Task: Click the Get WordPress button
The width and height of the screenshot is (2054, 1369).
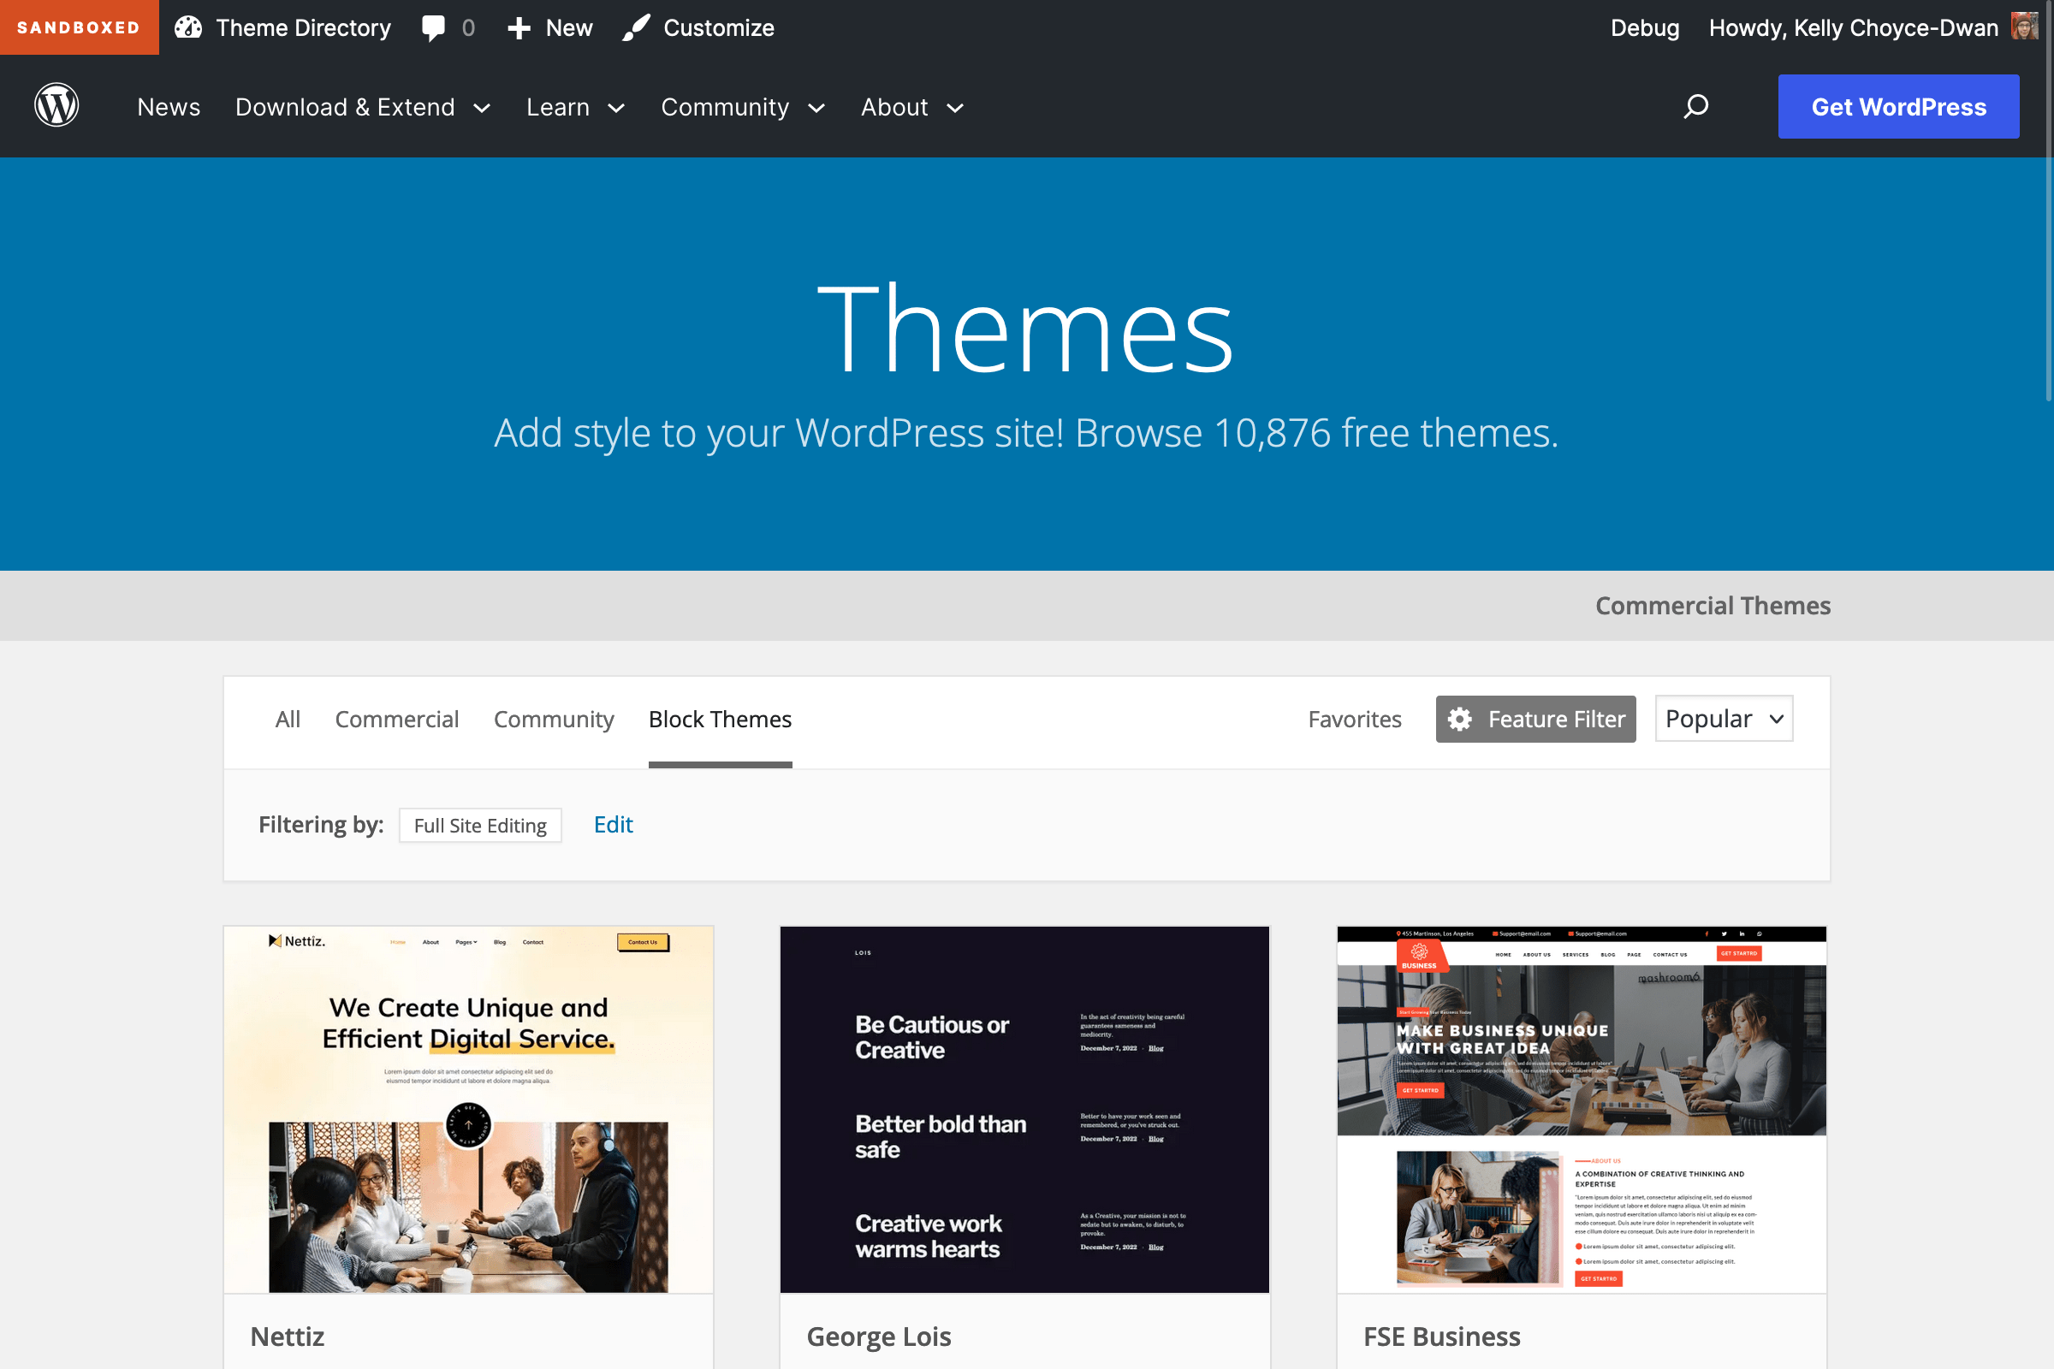Action: pos(1897,106)
